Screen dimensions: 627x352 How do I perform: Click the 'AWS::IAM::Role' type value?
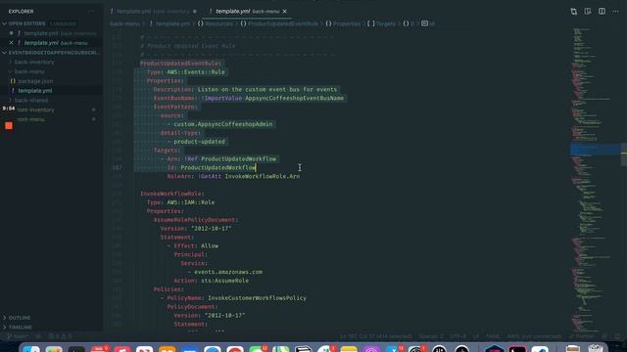point(191,202)
